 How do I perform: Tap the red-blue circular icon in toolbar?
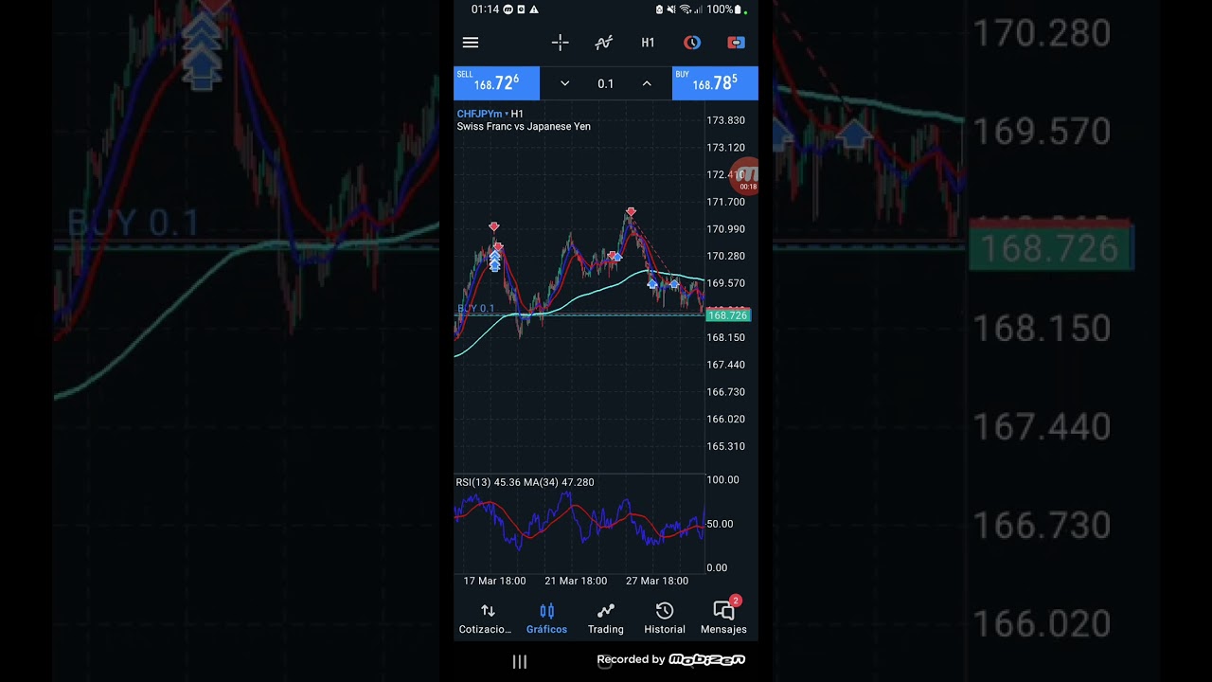pos(692,43)
